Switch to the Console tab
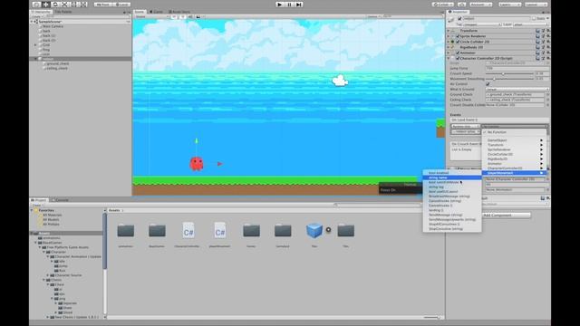 [62, 200]
